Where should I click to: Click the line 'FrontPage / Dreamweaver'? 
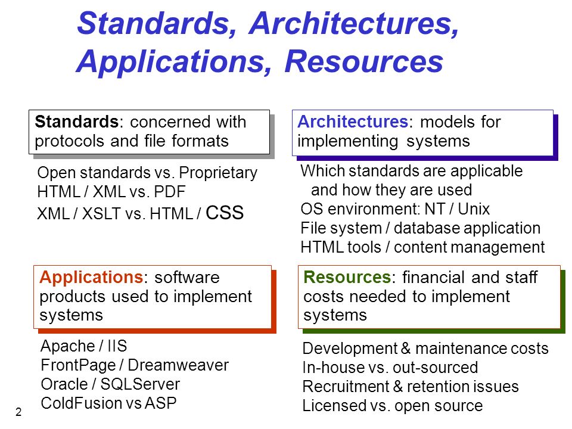pos(135,365)
